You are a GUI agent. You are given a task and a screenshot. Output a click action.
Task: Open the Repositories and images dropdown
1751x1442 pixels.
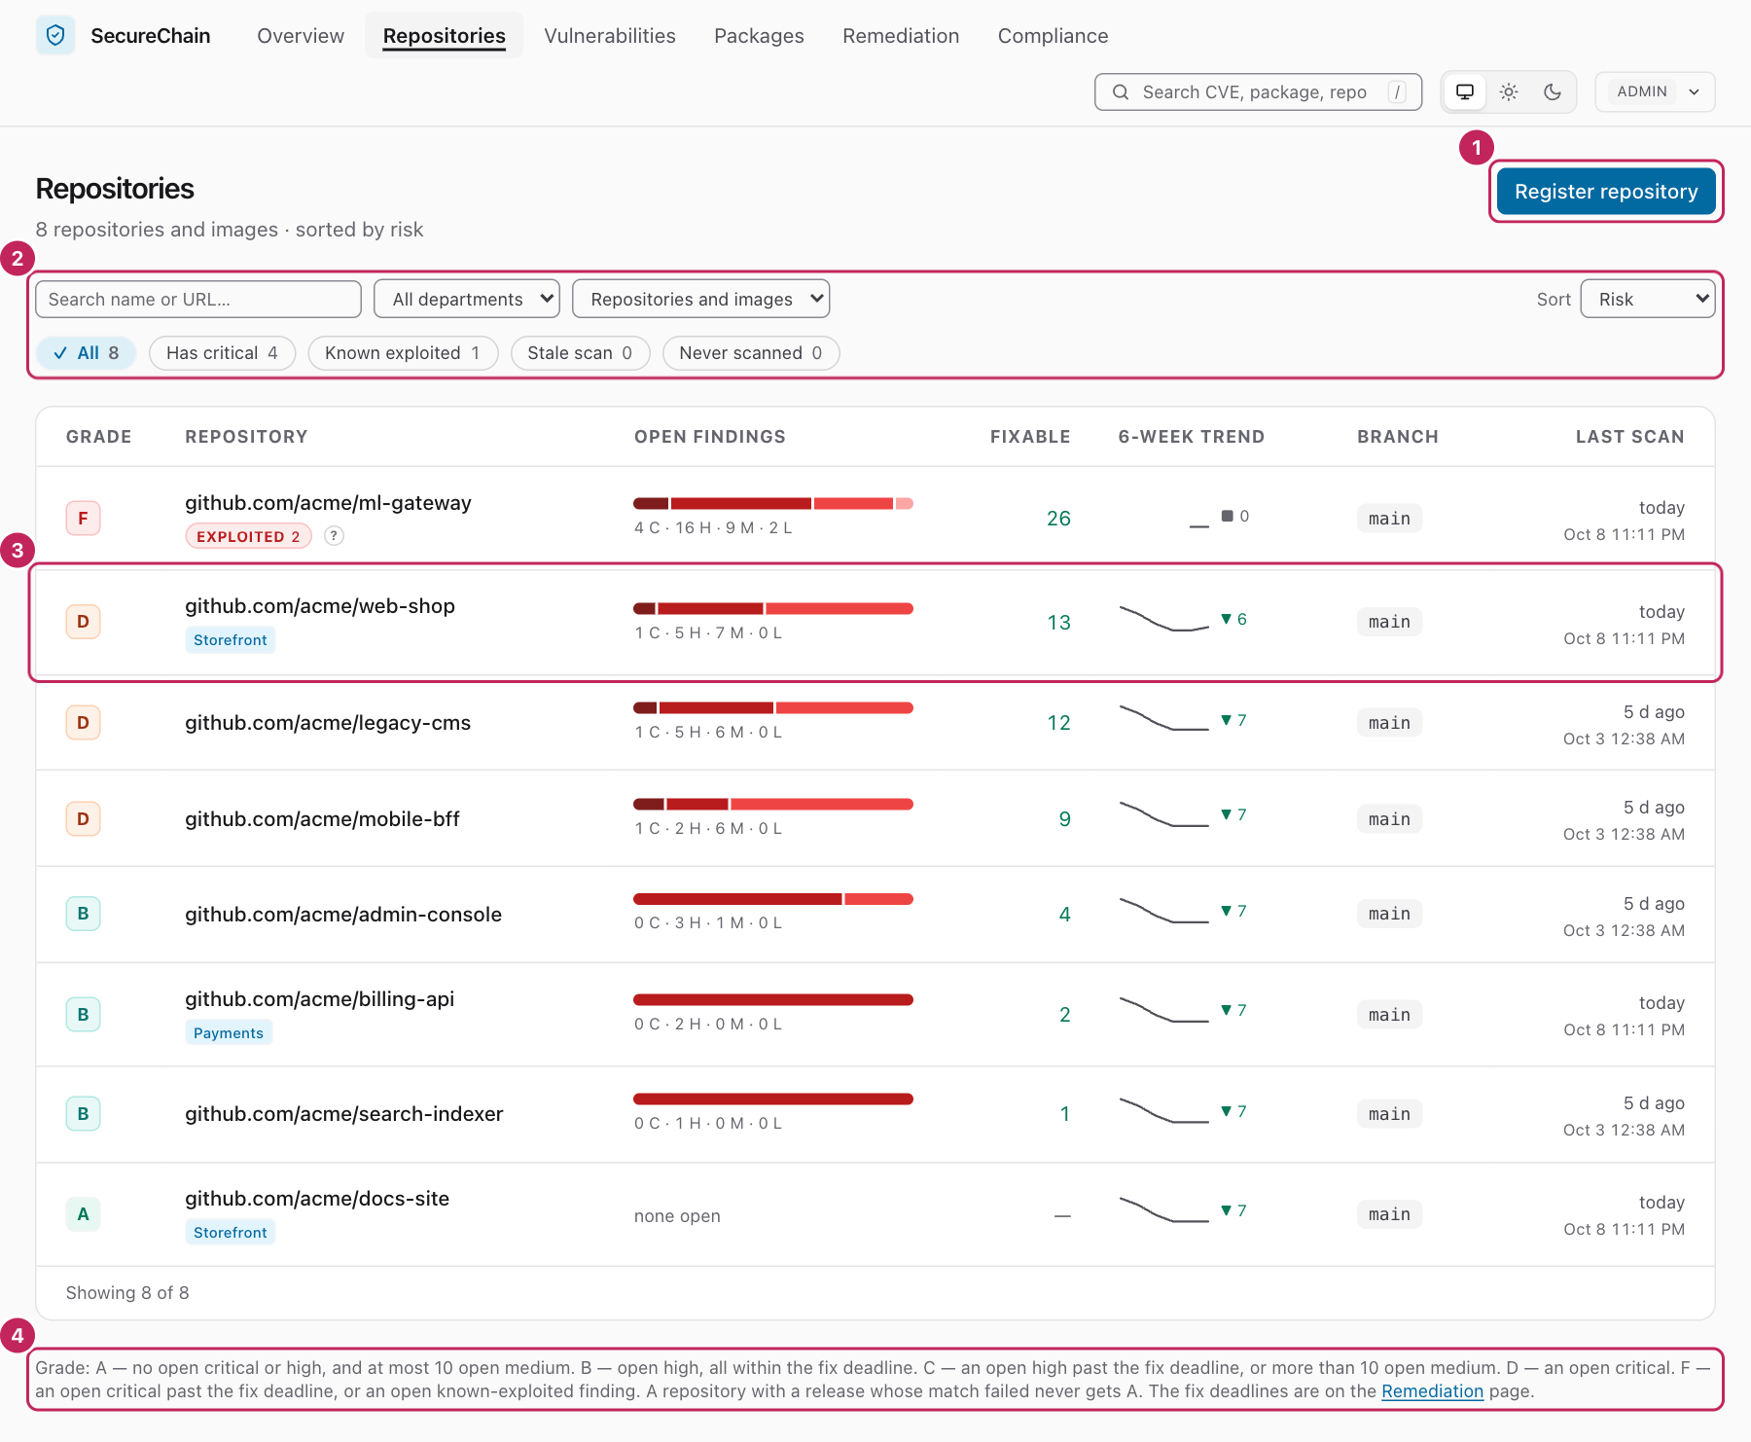point(701,299)
